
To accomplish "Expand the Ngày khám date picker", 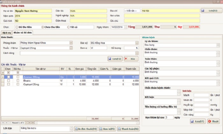I will tap(125, 27).
